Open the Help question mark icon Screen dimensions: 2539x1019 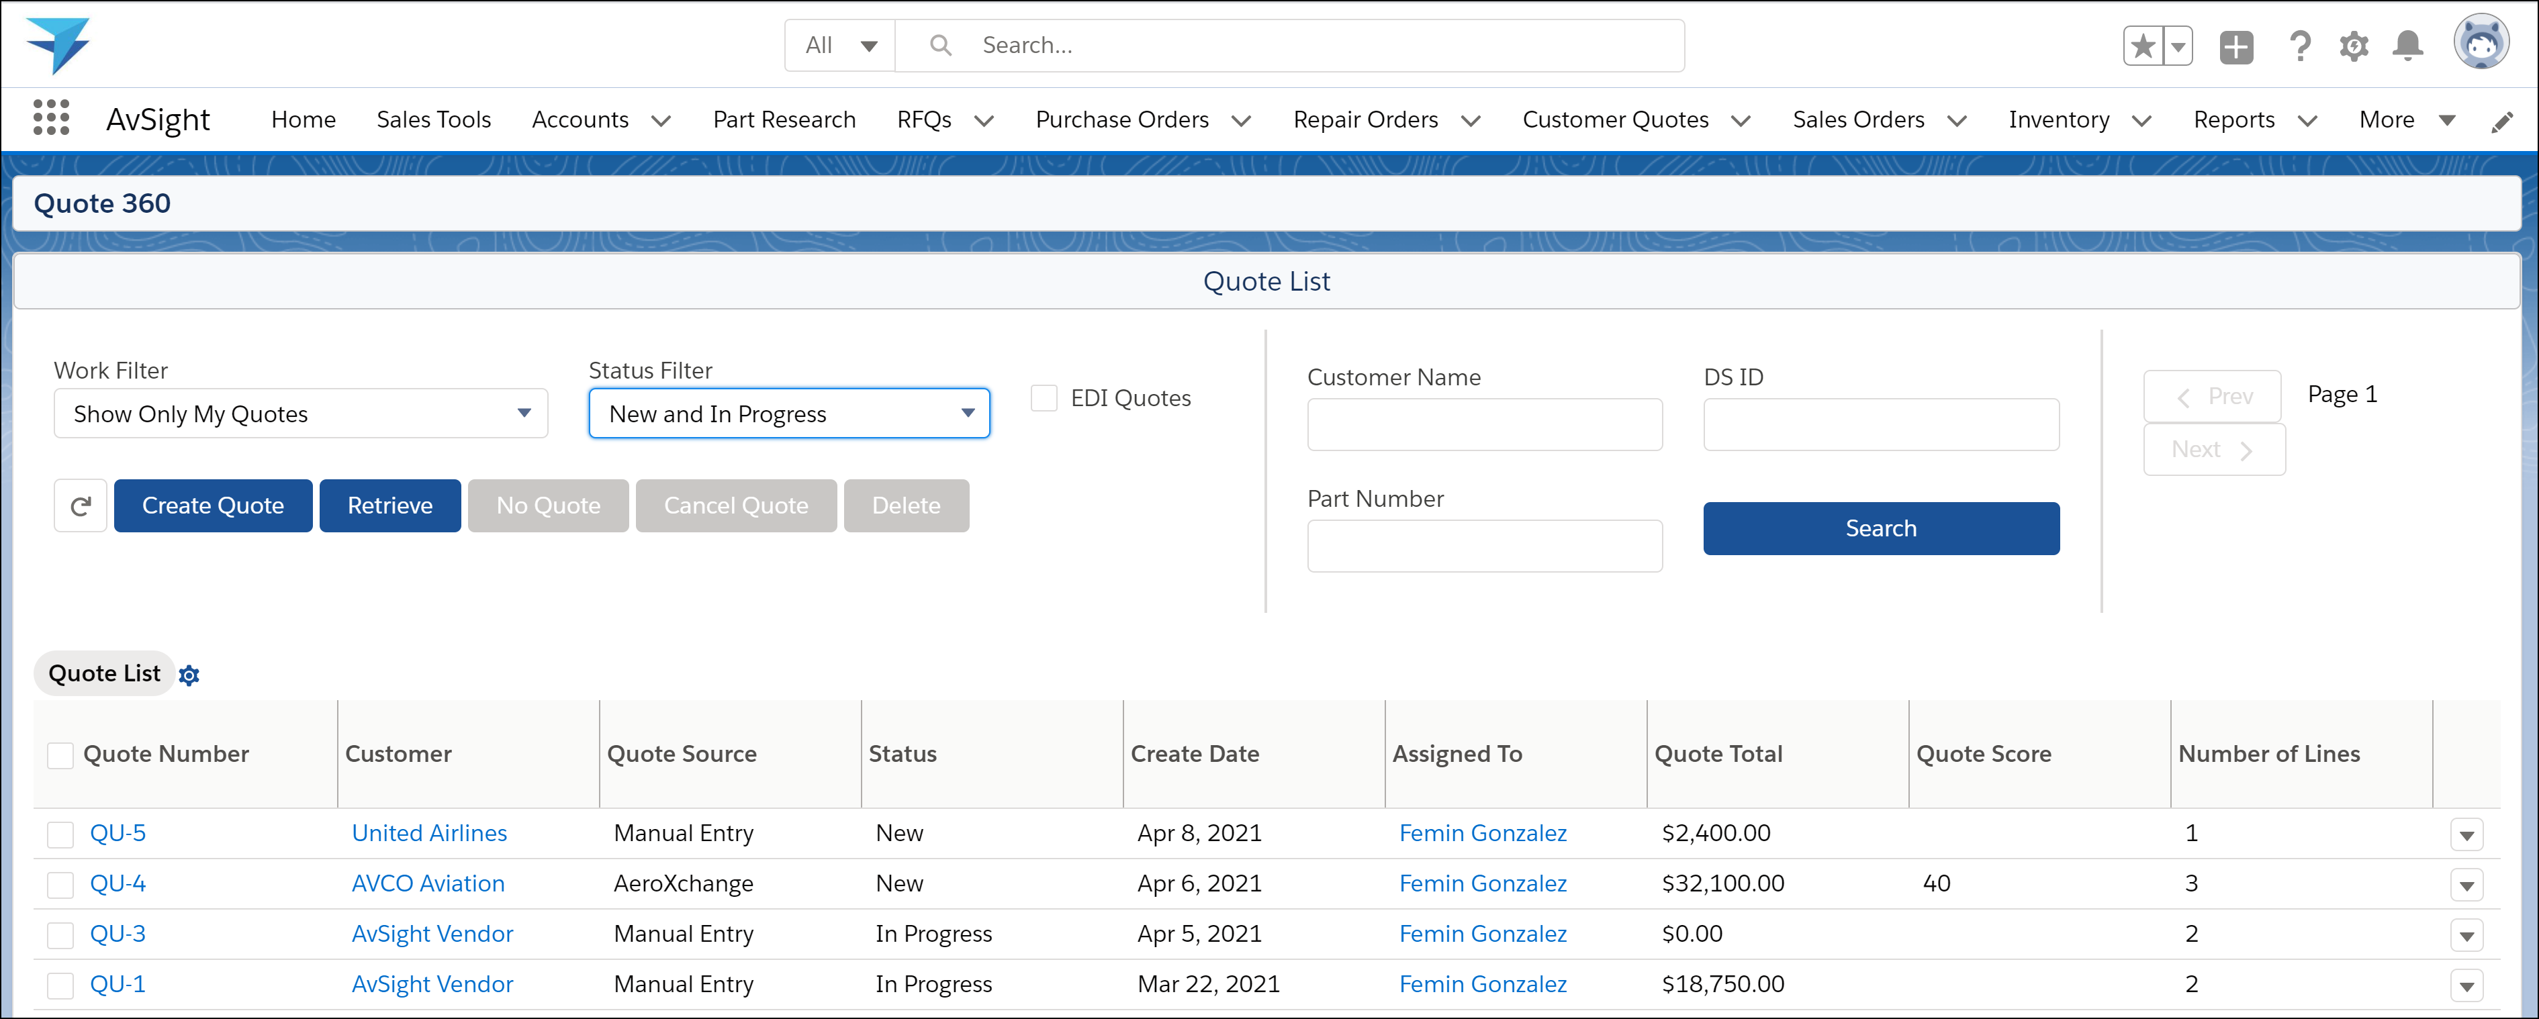[2299, 46]
